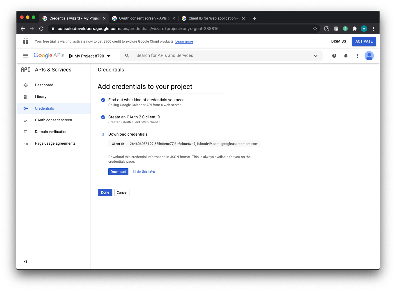The height and width of the screenshot is (291, 396).
Task: Click the notifications bell icon
Action: click(346, 56)
